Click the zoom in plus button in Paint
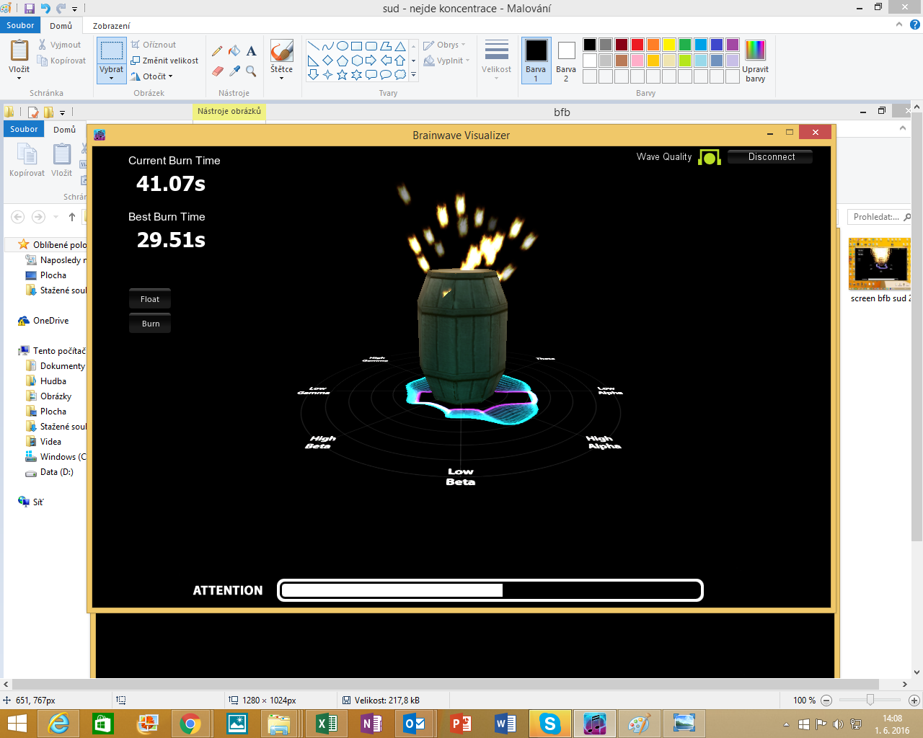Viewport: 923px width, 738px height. pyautogui.click(x=914, y=701)
